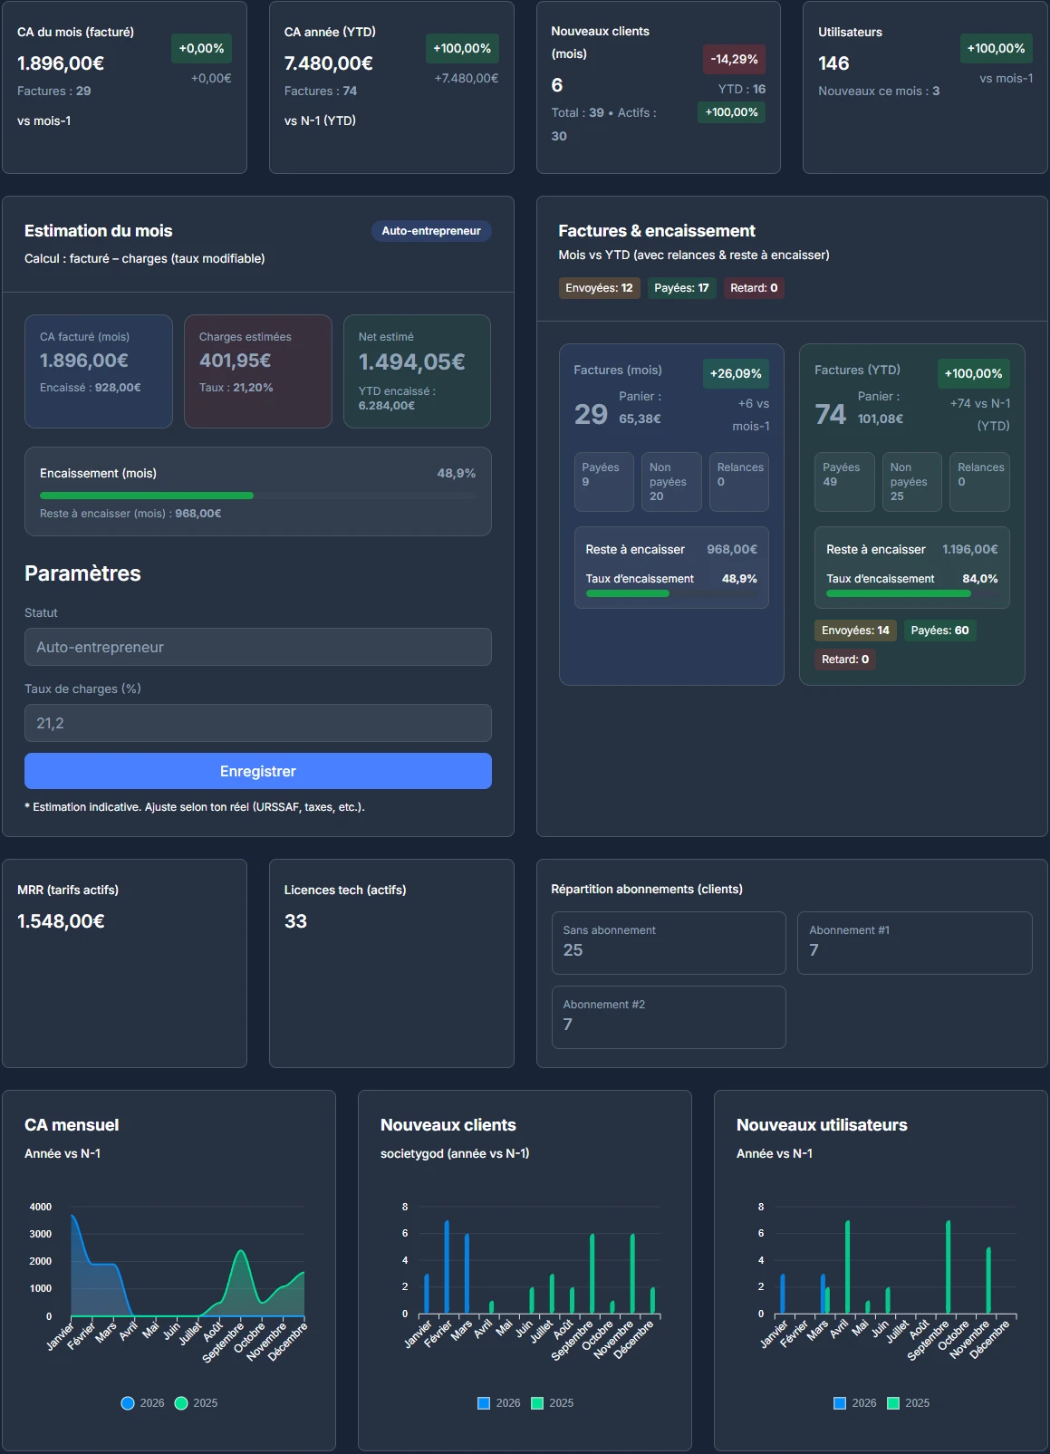Click the Encaissement (mois) progress bar
This screenshot has height=1454, width=1050.
tap(257, 496)
